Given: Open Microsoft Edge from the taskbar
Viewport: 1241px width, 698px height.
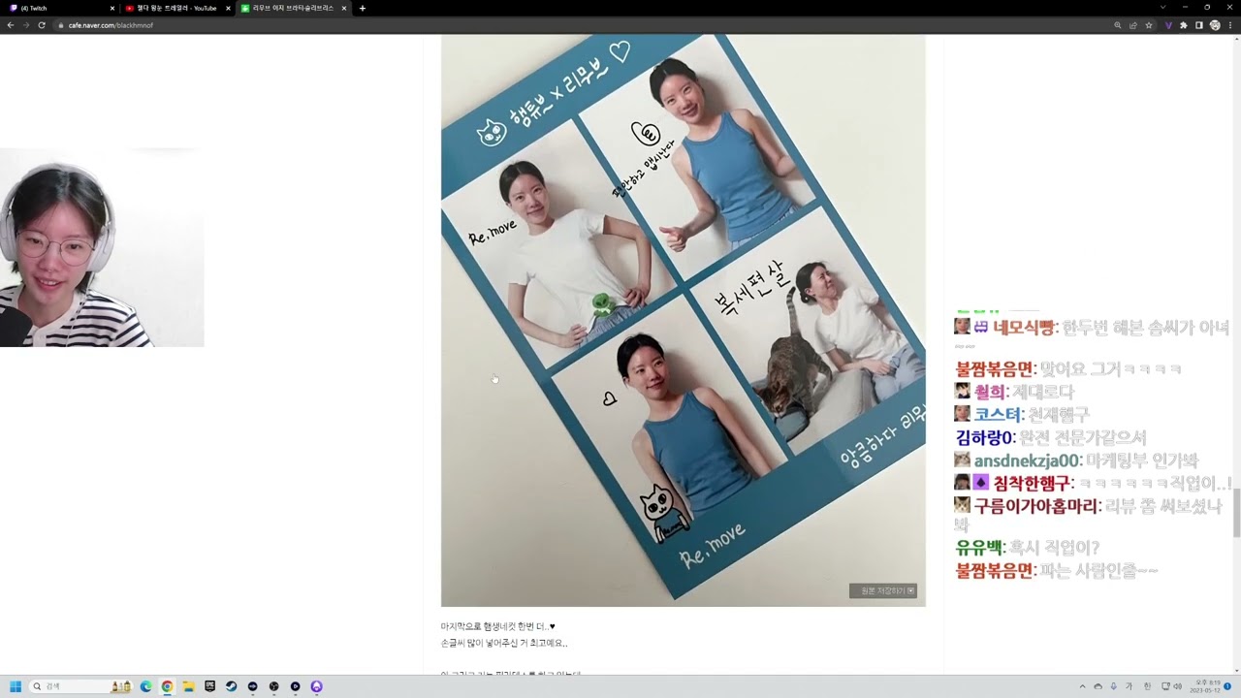Looking at the screenshot, I should (x=145, y=686).
